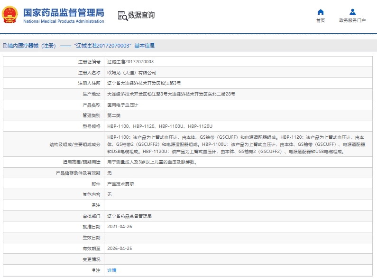This screenshot has width=377, height=278.
Task: Click the 基本信息 heading text
Action: click(145, 46)
